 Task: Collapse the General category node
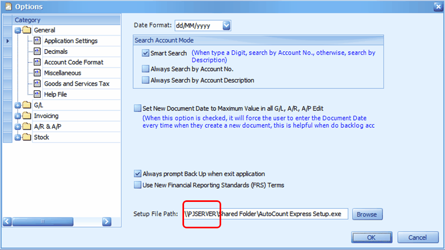tap(18, 30)
